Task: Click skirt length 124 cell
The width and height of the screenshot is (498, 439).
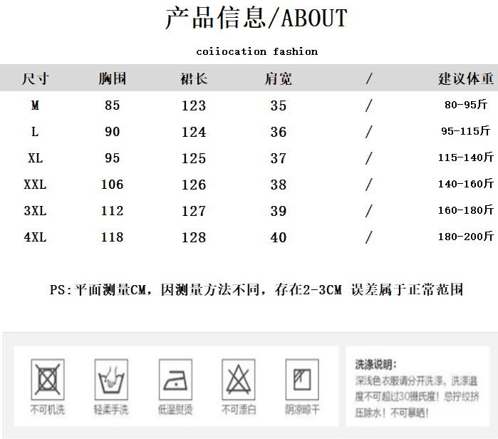Action: point(194,132)
